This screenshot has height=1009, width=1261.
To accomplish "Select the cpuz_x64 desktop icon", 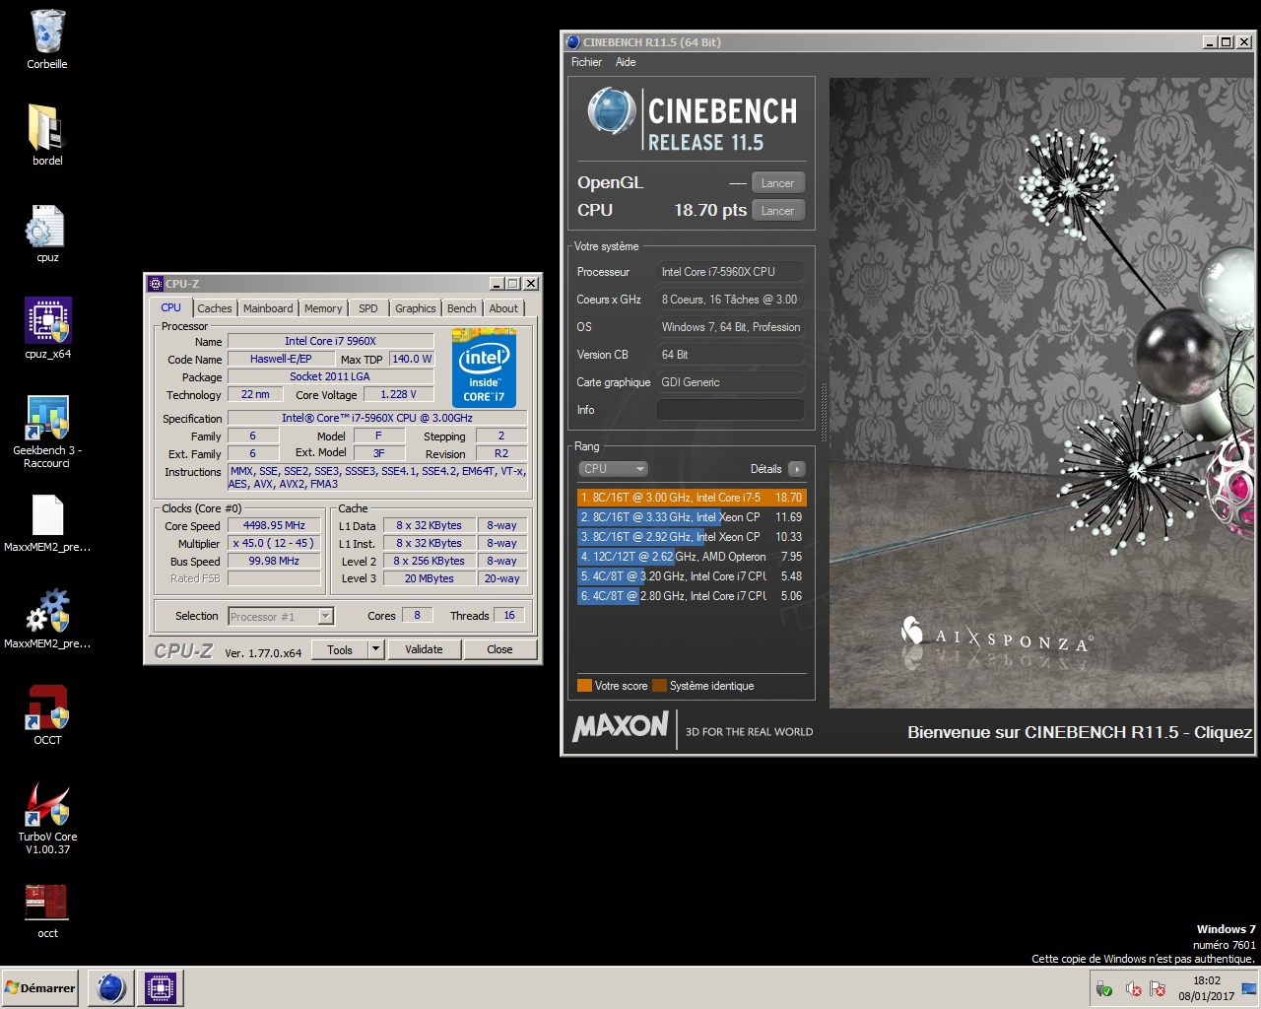I will pyautogui.click(x=47, y=322).
